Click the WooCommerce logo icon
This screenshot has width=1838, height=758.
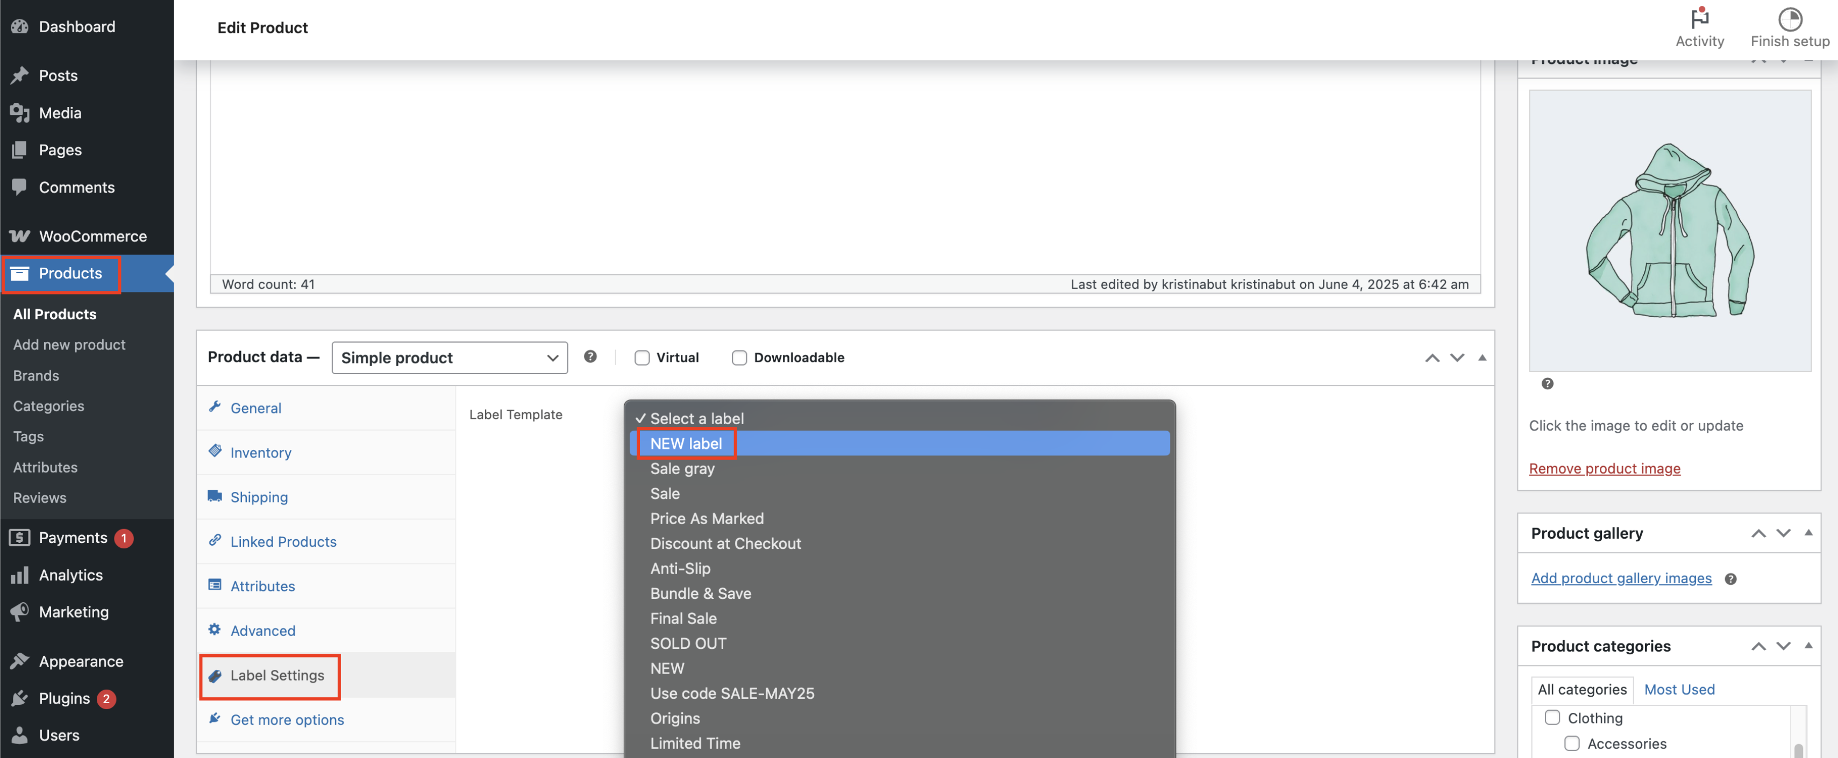click(19, 236)
